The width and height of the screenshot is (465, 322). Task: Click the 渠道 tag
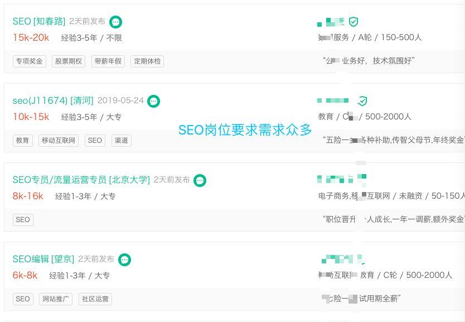click(x=122, y=141)
